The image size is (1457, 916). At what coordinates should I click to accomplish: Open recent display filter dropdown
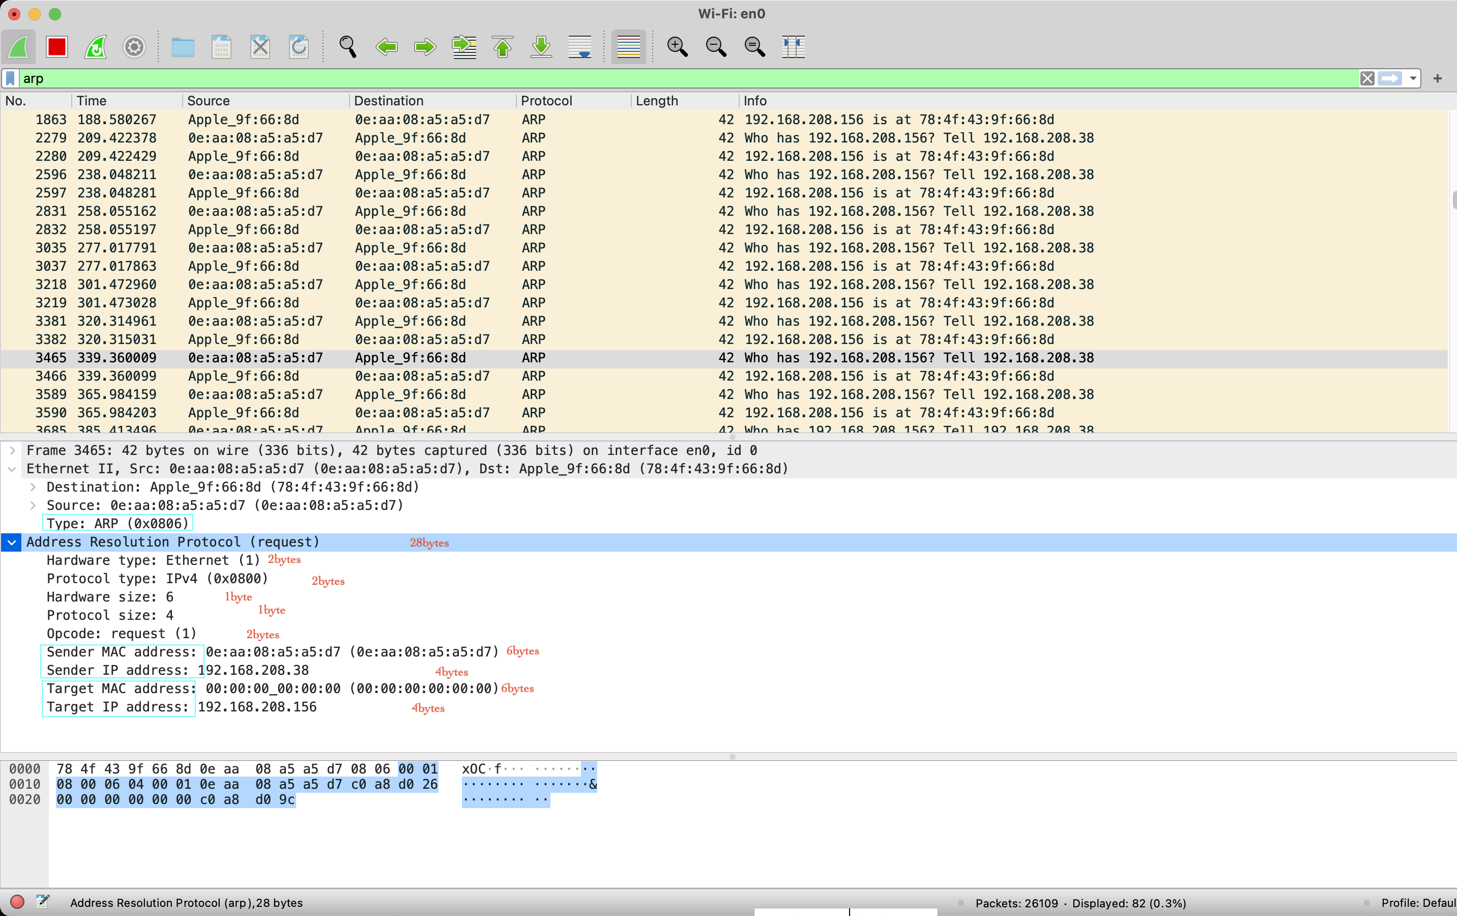coord(1413,78)
